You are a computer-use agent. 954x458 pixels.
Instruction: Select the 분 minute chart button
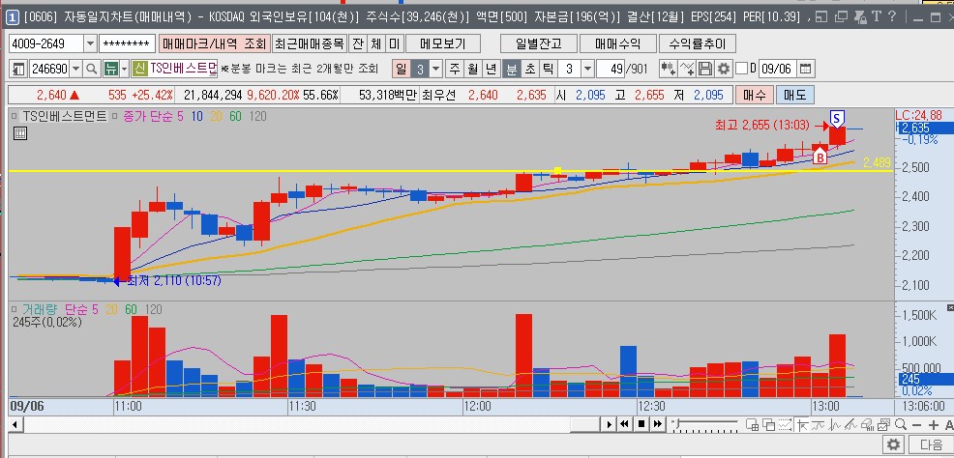coord(512,69)
